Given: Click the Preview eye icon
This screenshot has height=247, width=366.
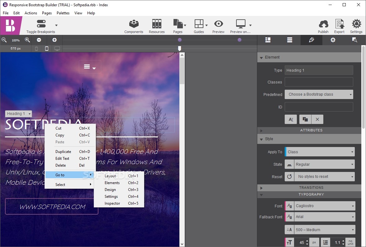Looking at the screenshot, I should (218, 24).
